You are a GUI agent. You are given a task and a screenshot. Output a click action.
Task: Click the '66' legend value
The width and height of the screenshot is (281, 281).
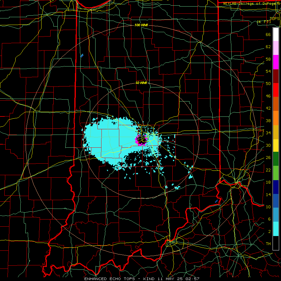(268, 34)
